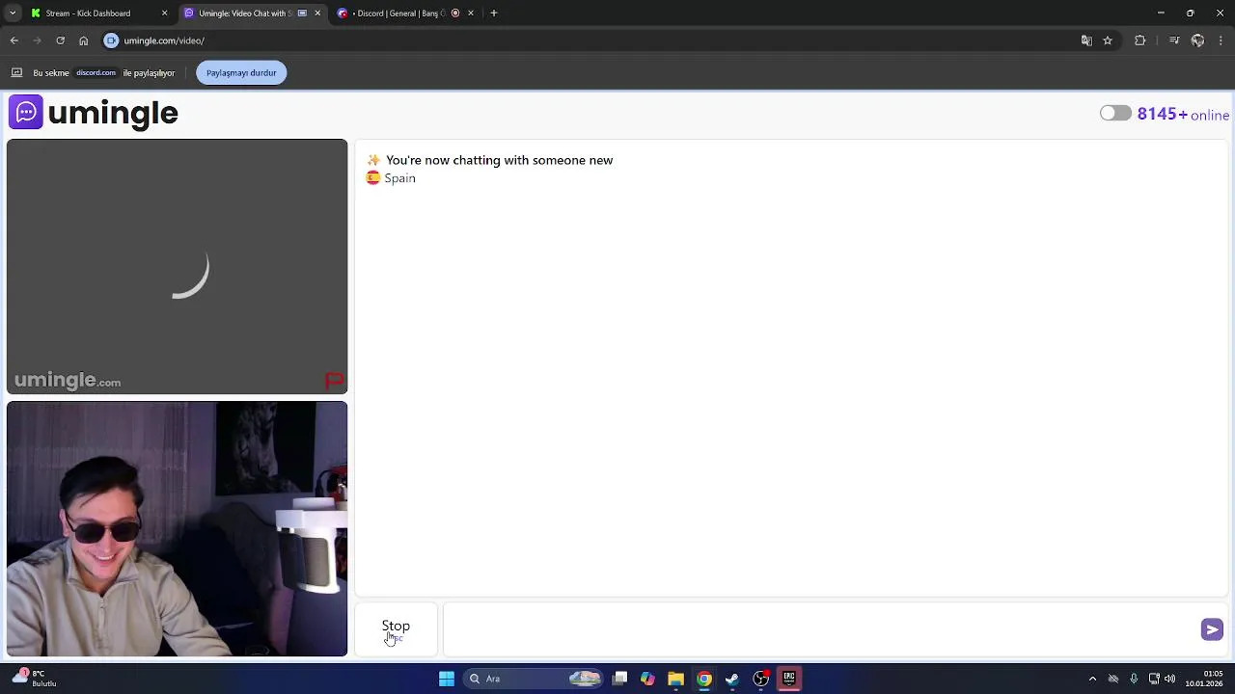Close the Discord tab
1235x694 pixels.
pyautogui.click(x=471, y=13)
